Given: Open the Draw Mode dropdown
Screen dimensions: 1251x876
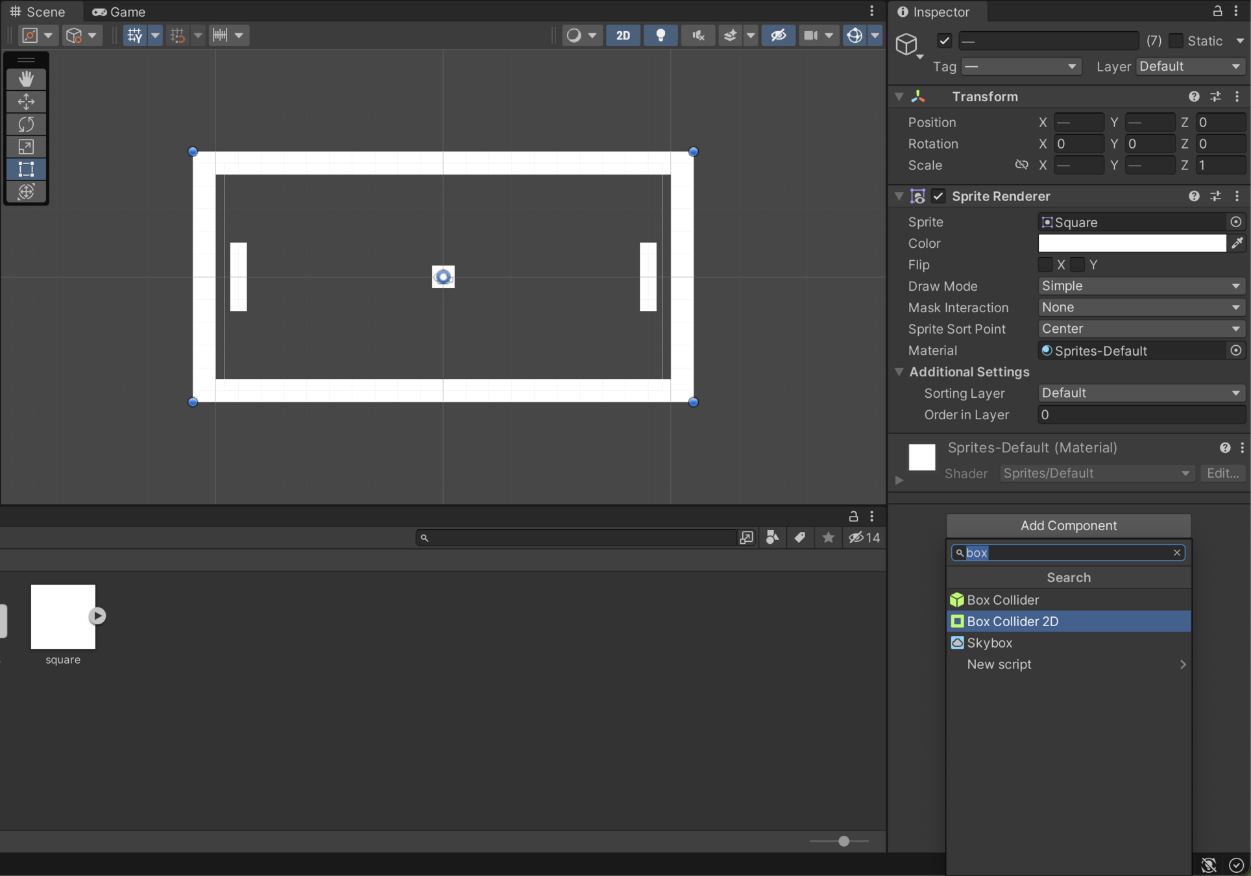Looking at the screenshot, I should (1140, 286).
